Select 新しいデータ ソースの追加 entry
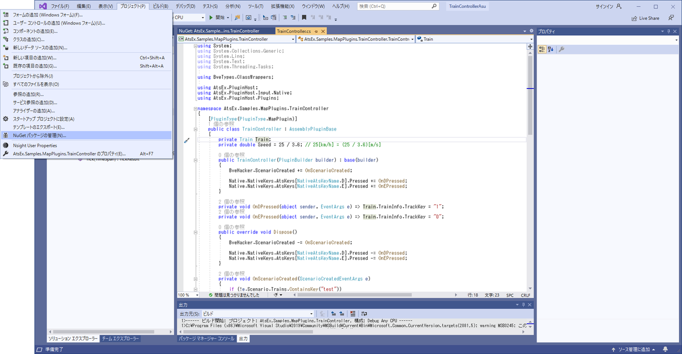Image resolution: width=682 pixels, height=354 pixels. [86, 48]
